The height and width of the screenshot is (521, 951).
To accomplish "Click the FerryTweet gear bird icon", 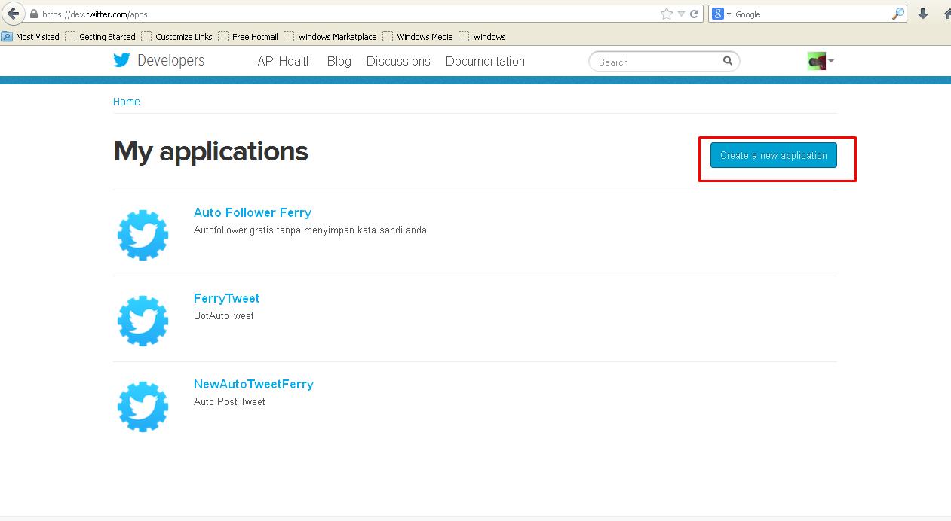I will coord(143,321).
